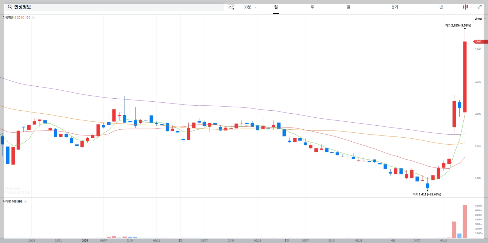Viewport: 488px width, 243px height.
Task: Click the red 2,560 current price tag
Action: 480,41
